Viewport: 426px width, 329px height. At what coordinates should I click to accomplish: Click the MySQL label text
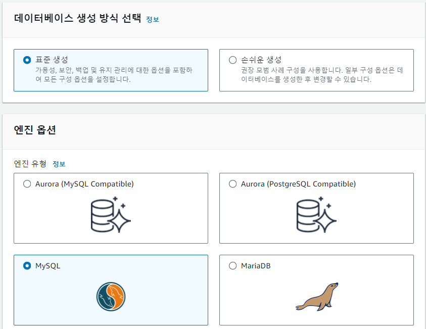(48, 266)
